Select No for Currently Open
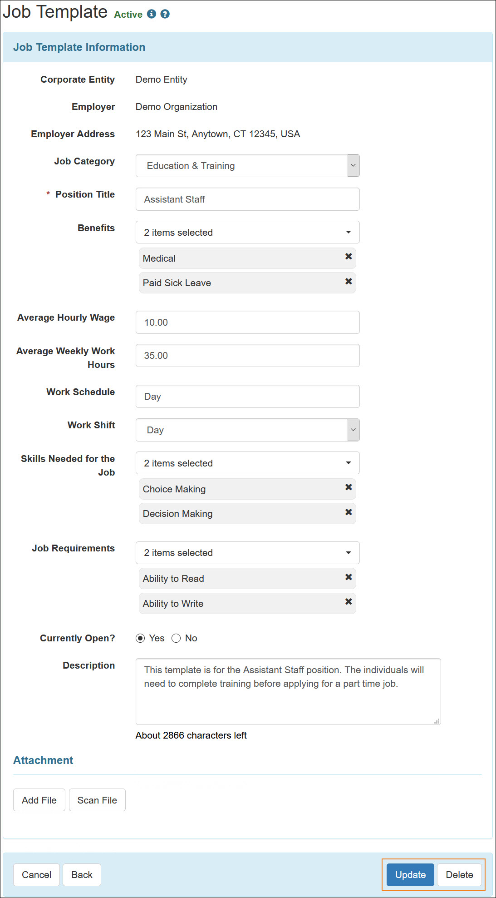Image resolution: width=496 pixels, height=898 pixels. pyautogui.click(x=176, y=638)
